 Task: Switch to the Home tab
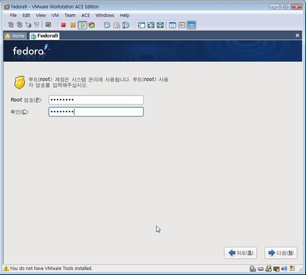point(15,36)
